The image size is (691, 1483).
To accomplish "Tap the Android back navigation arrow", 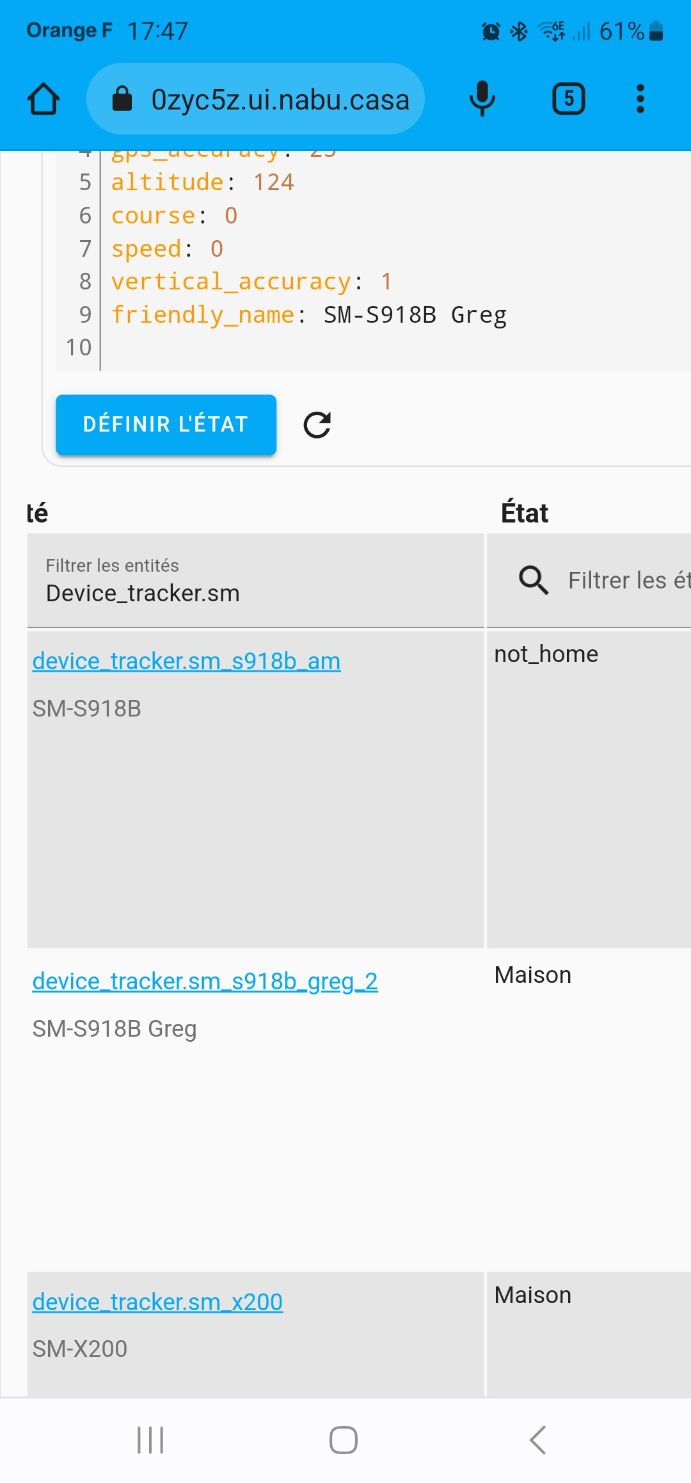I will tap(538, 1440).
